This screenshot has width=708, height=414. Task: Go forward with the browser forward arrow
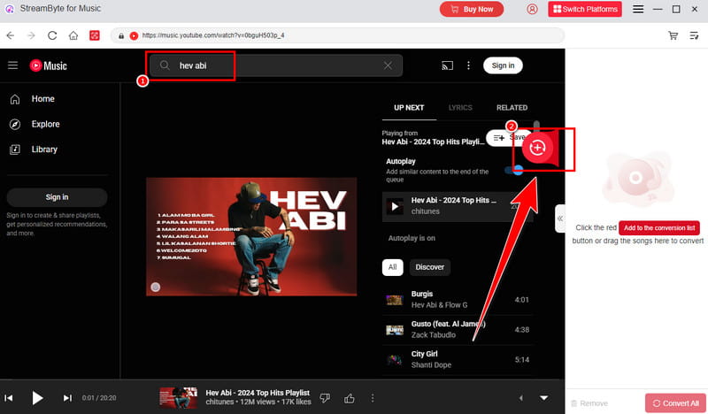click(31, 35)
